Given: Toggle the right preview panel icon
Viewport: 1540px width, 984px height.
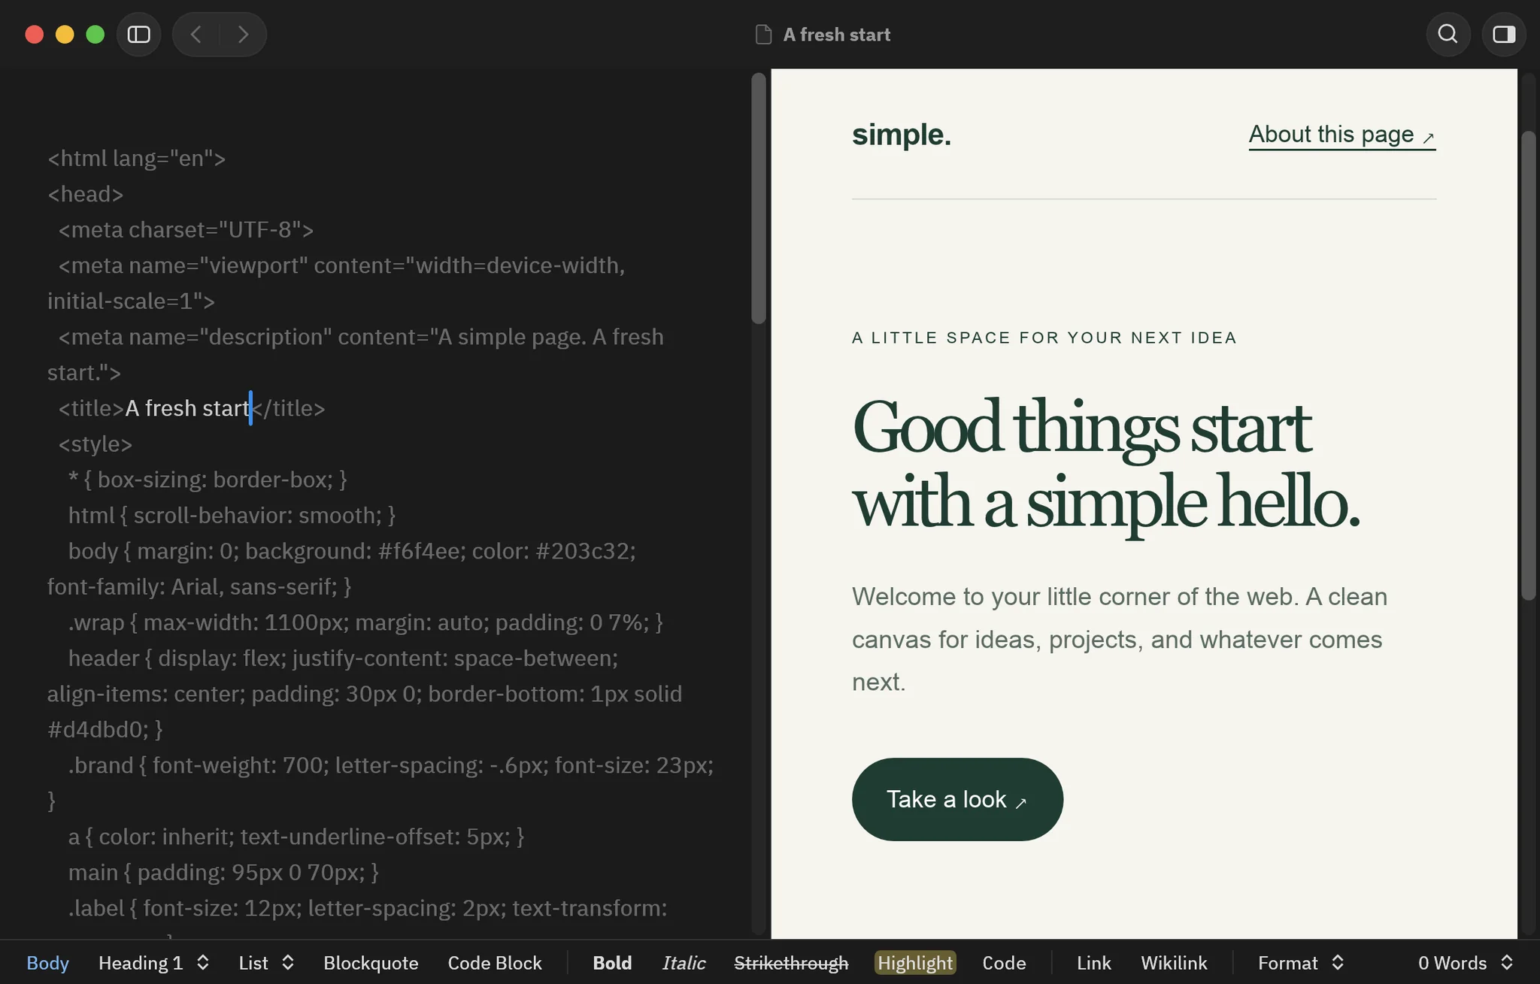Looking at the screenshot, I should point(1504,35).
